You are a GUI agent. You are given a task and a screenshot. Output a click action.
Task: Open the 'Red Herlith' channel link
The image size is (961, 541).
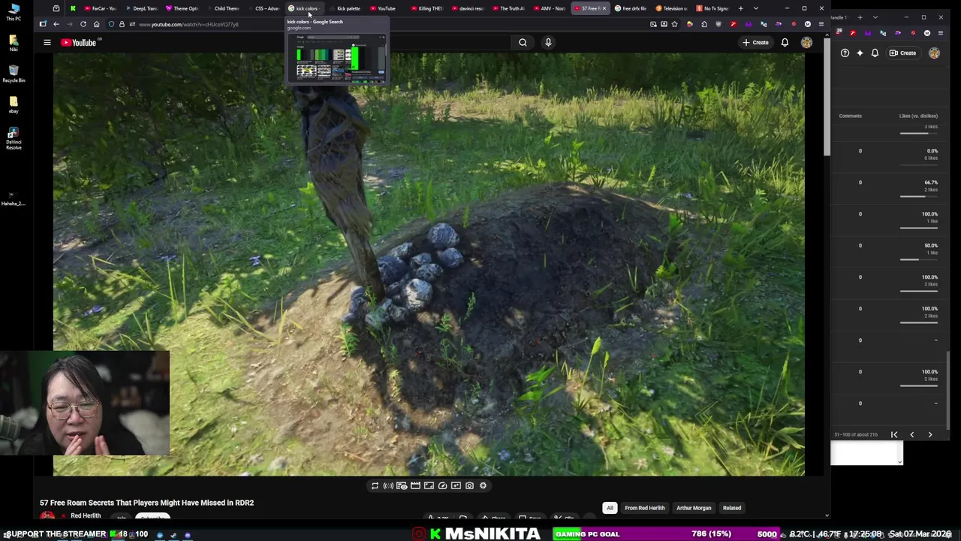coord(86,516)
